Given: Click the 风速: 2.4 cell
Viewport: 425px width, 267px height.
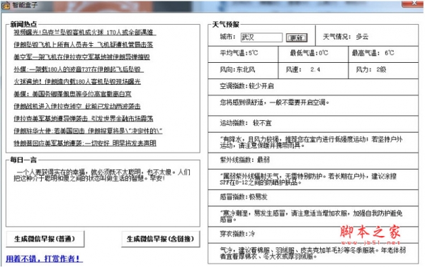Looking at the screenshot, I should click(x=313, y=71).
